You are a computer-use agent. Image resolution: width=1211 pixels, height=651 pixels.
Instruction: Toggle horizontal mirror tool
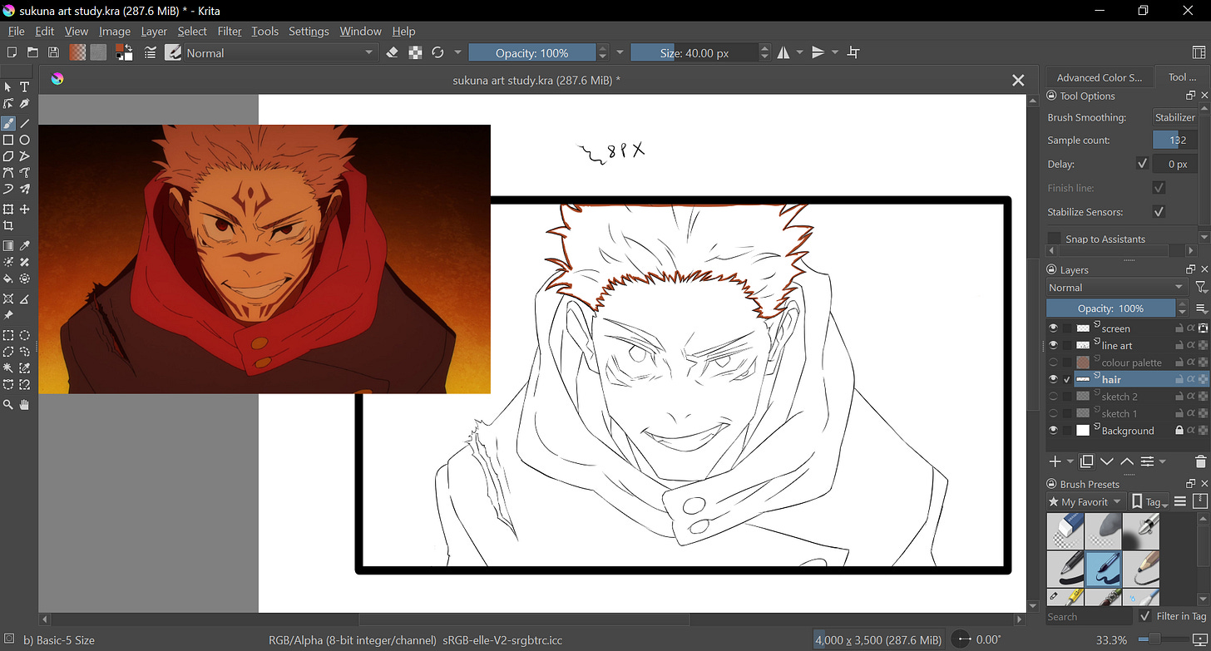pyautogui.click(x=783, y=52)
